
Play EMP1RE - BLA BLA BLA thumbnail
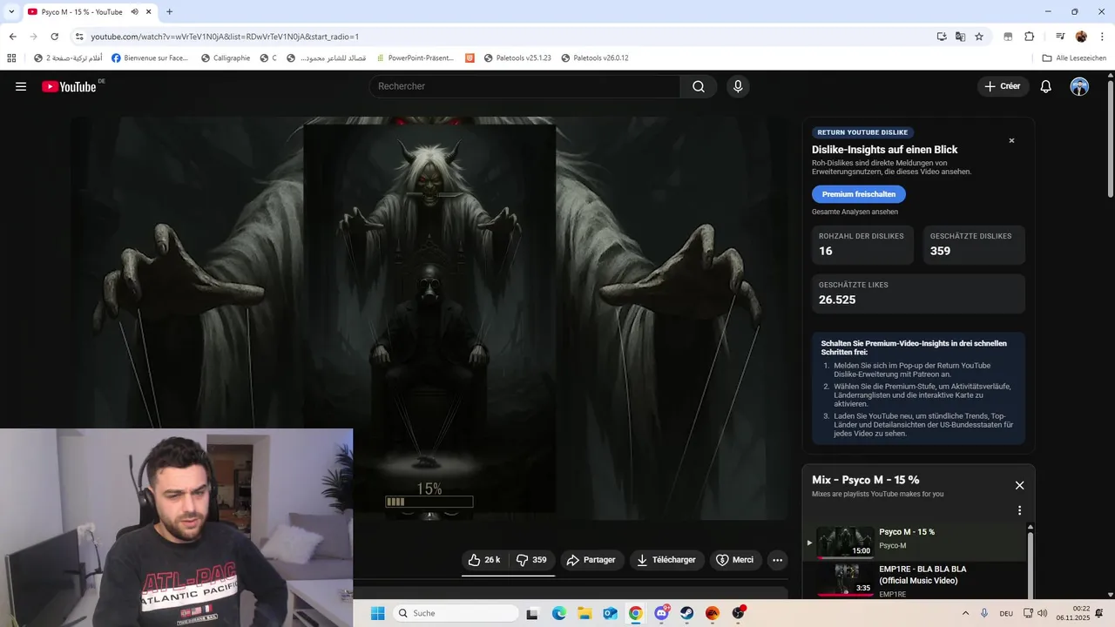pyautogui.click(x=845, y=579)
